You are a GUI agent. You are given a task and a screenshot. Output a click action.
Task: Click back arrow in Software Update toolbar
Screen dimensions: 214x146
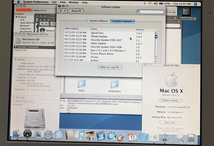point(61,10)
